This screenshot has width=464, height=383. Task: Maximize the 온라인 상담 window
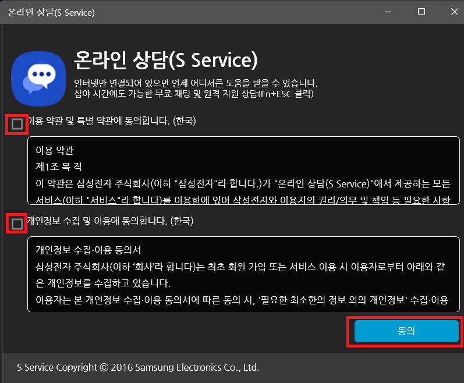(422, 12)
